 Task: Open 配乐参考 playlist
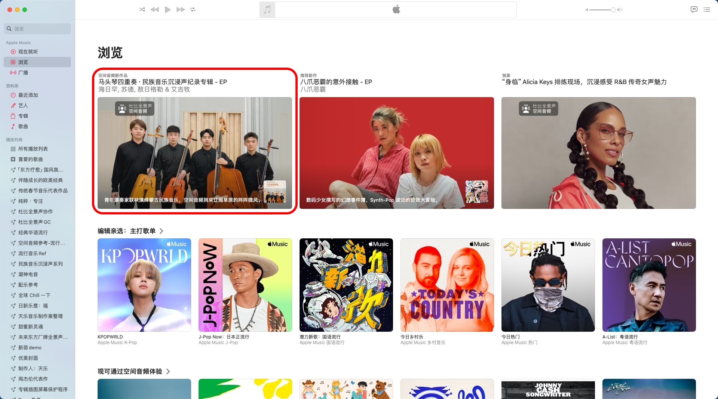(37, 285)
